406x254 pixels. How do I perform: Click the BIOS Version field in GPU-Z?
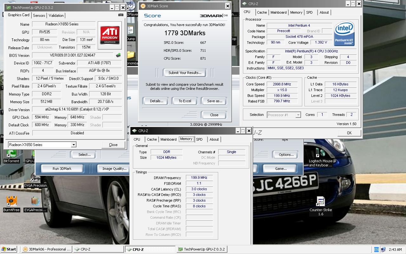[x=73, y=55]
